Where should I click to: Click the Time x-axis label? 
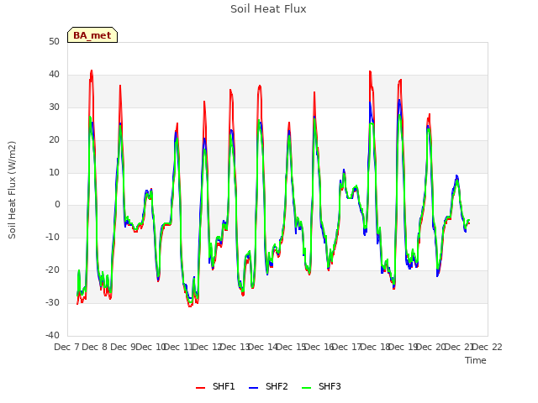(x=476, y=360)
